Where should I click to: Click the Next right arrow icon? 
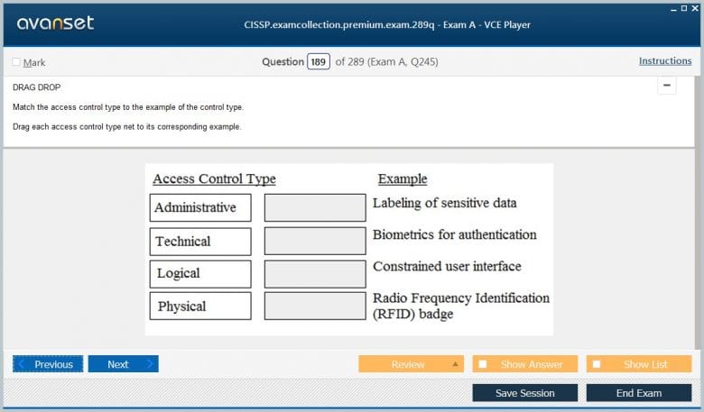click(151, 364)
